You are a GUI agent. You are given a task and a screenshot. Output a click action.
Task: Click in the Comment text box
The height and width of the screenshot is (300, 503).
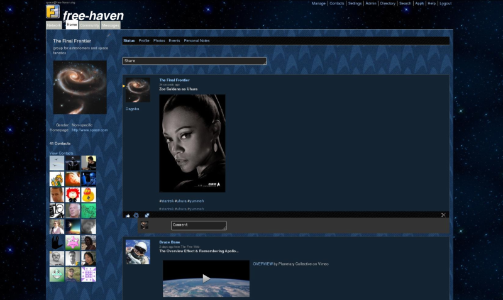199,225
